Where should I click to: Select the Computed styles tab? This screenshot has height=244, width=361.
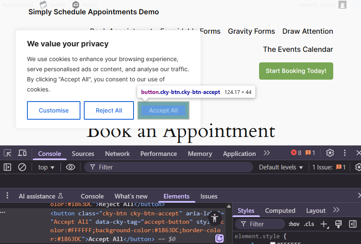[x=280, y=211]
